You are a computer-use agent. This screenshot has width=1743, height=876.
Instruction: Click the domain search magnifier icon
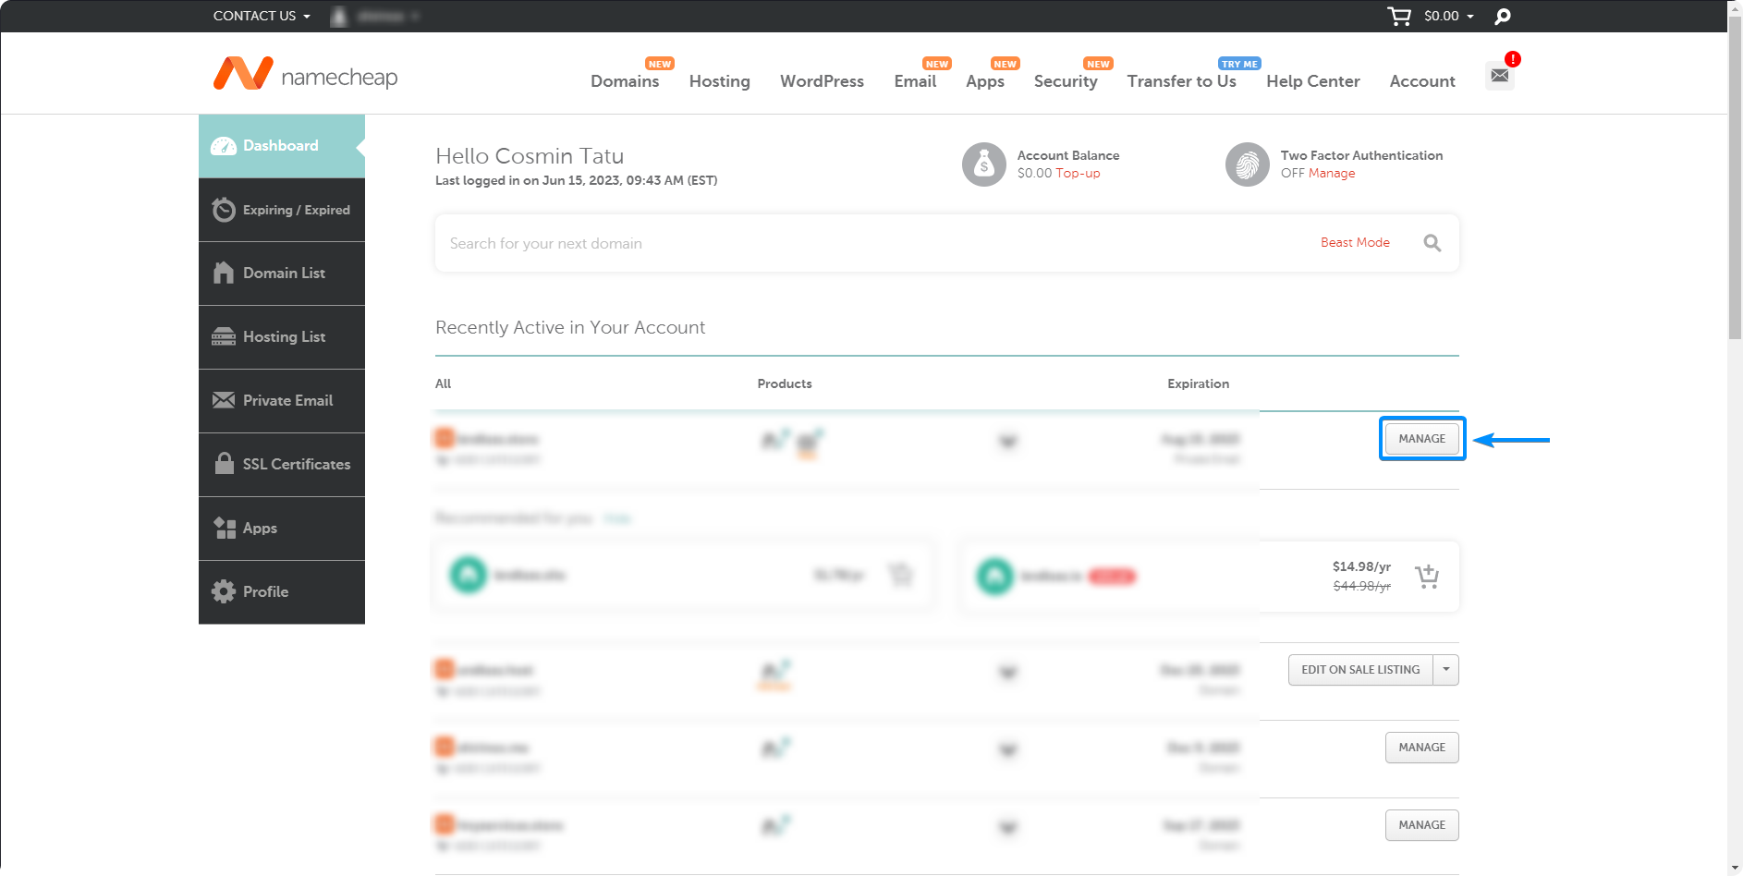pyautogui.click(x=1432, y=243)
